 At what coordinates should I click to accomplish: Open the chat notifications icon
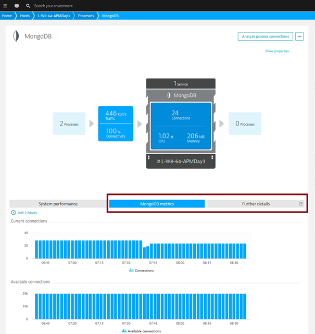point(17,6)
